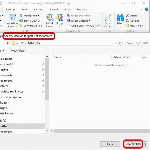Open WinZip help via blue question icon

(x=147, y=9)
